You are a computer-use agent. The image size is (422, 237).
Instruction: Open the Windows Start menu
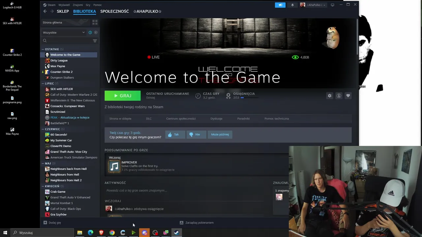(x=5, y=233)
